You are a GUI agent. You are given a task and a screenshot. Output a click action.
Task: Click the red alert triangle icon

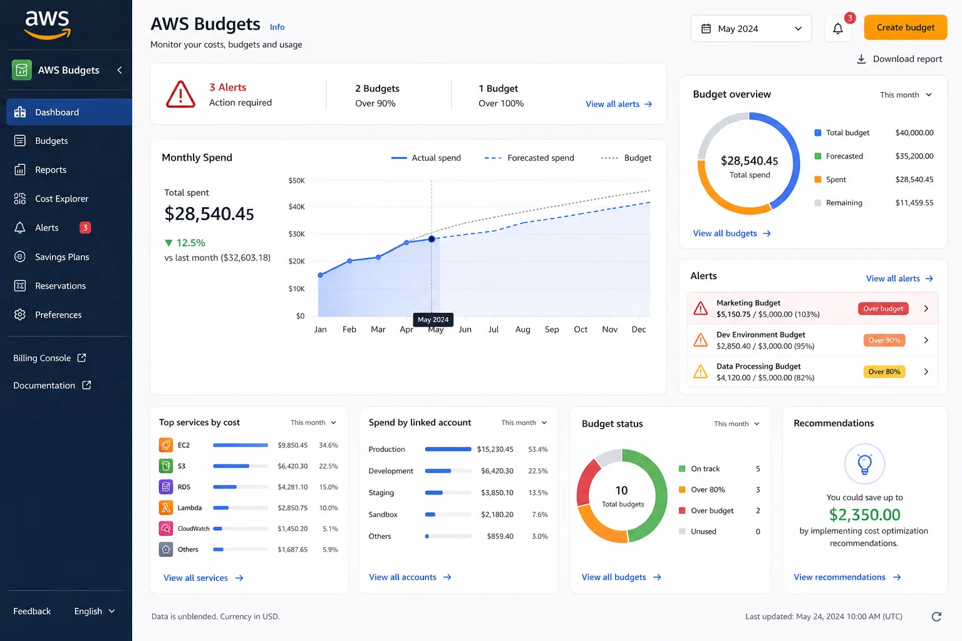coord(181,94)
